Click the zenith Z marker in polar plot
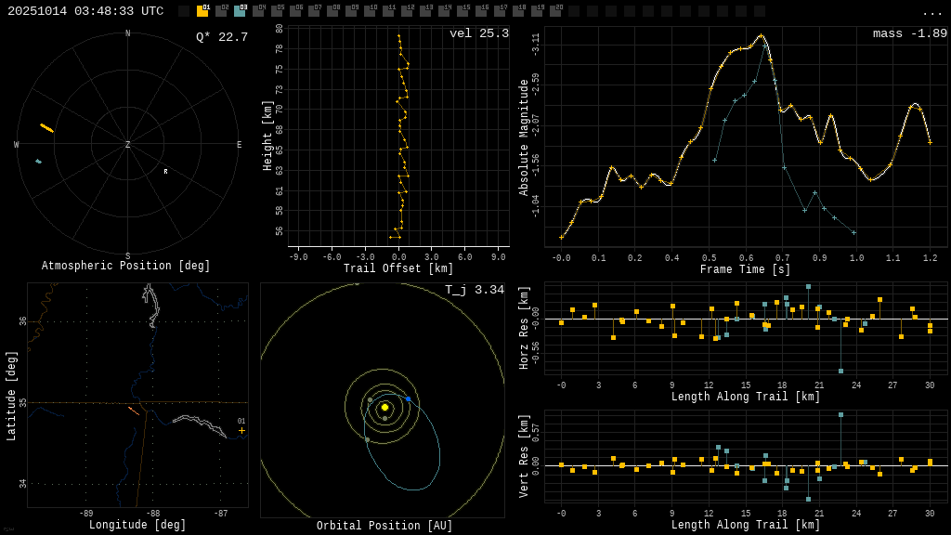This screenshot has height=535, width=951. (128, 145)
